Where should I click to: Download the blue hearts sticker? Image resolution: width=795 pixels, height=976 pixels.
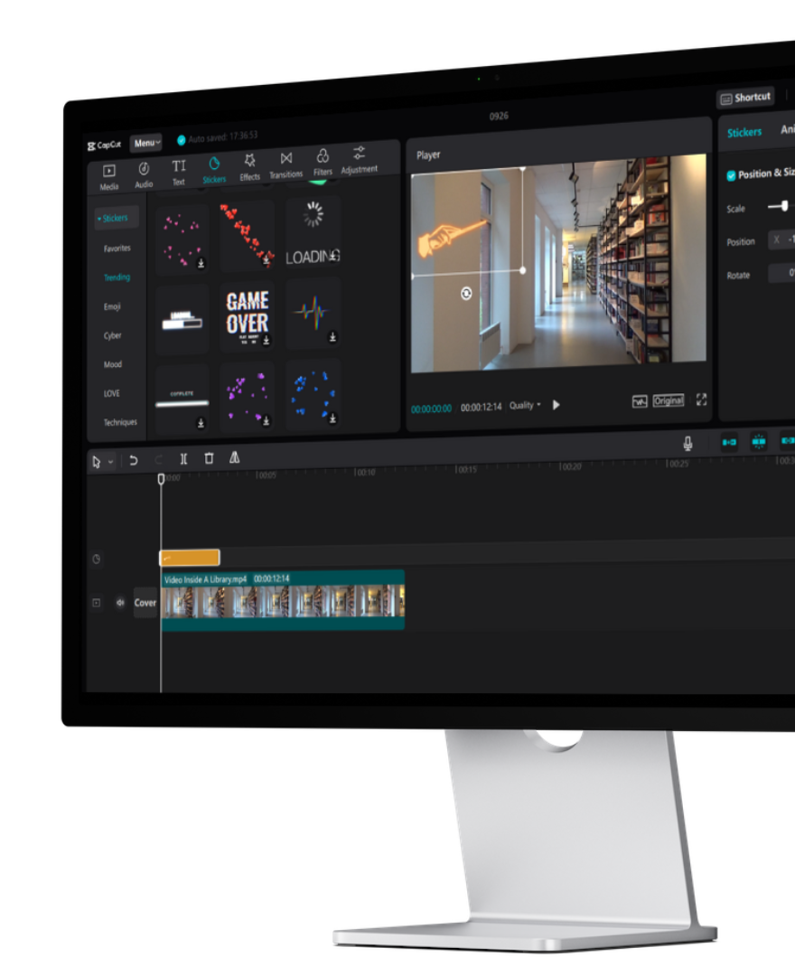(x=332, y=418)
